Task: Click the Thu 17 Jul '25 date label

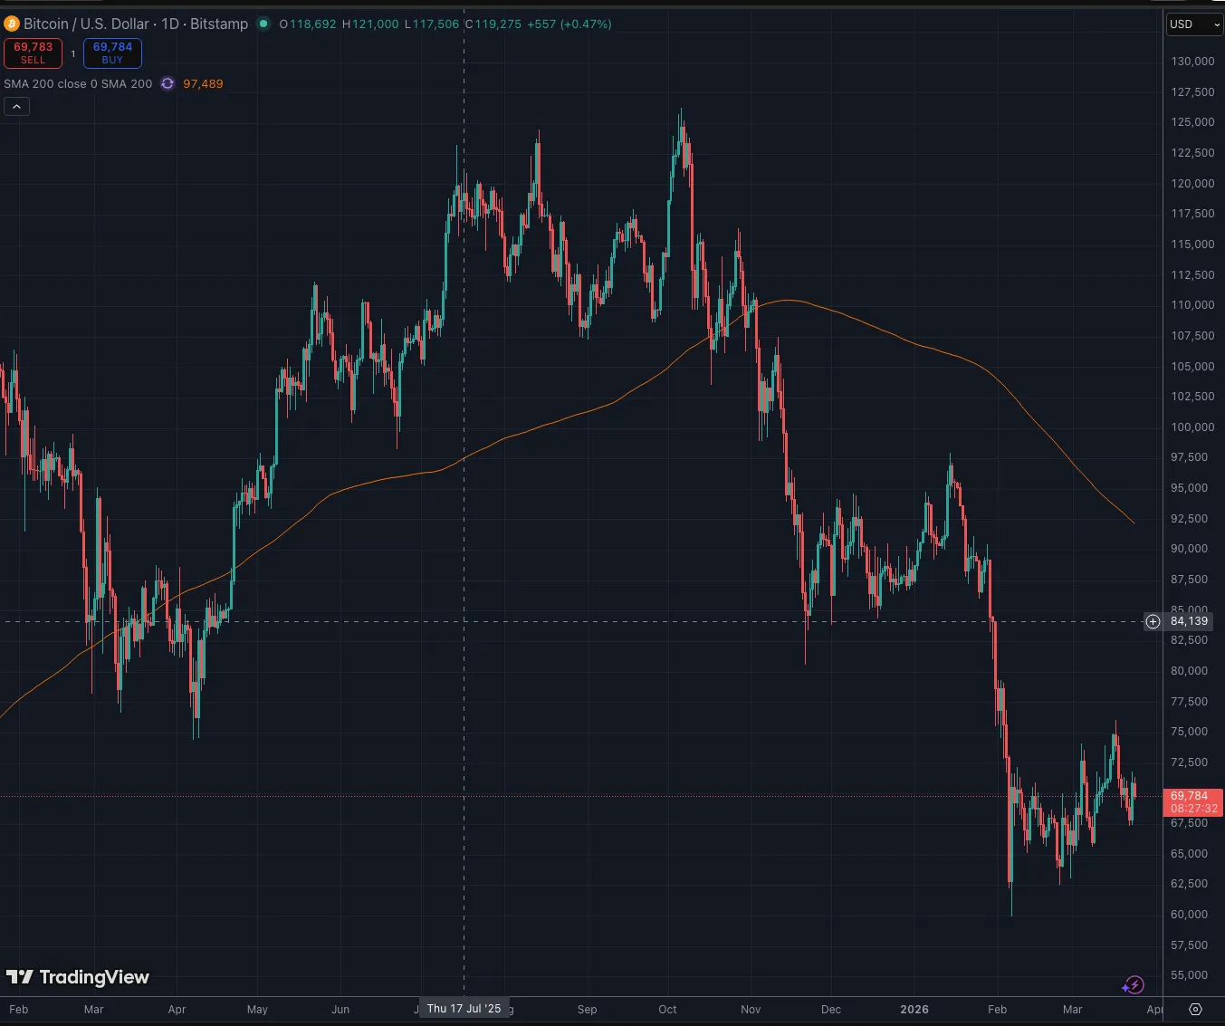Action: tap(464, 1009)
